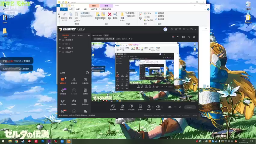This screenshot has height=144, width=256.
Task: Hide the 全屏 1 source layer
Action: (60, 52)
